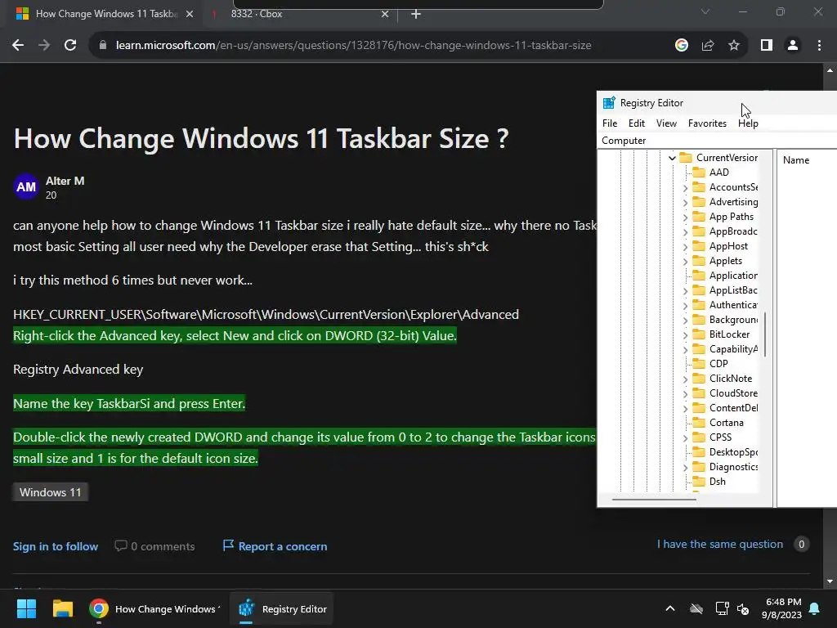Select the DesktopSpotlight folder icon
Screen dimensions: 837x628
(699, 451)
